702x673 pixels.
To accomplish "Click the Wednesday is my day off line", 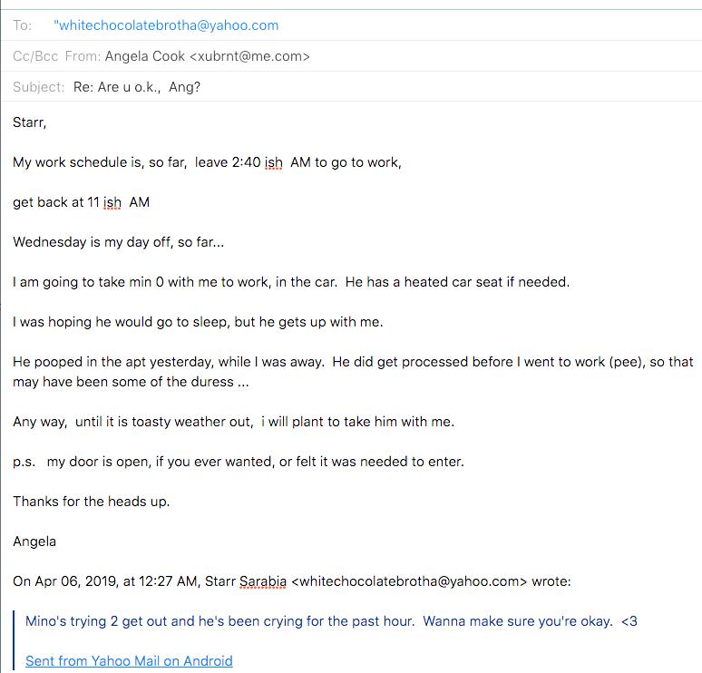I will point(118,242).
